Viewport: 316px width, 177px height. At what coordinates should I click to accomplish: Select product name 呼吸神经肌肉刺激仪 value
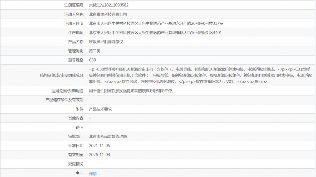[x=106, y=42]
